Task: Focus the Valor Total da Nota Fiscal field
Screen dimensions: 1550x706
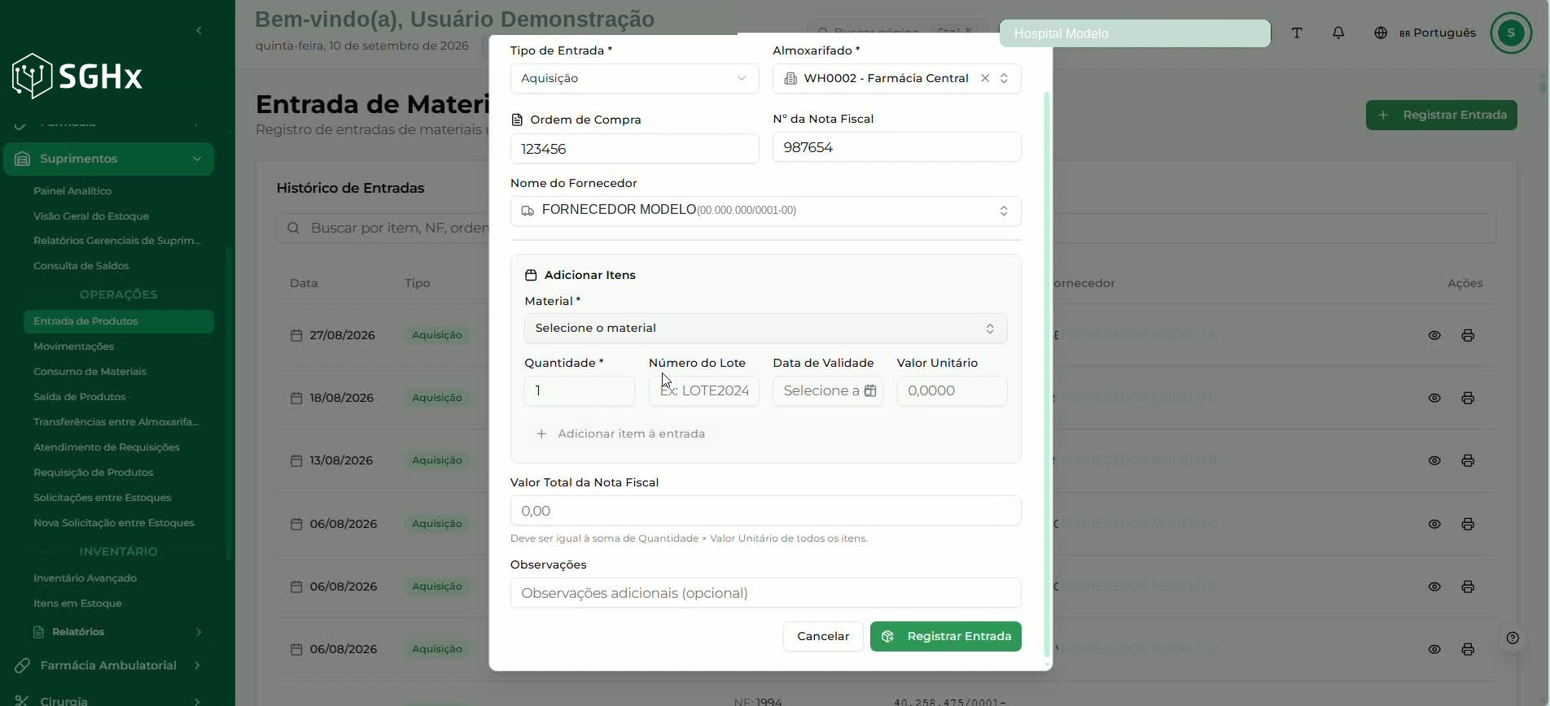Action: pyautogui.click(x=765, y=511)
